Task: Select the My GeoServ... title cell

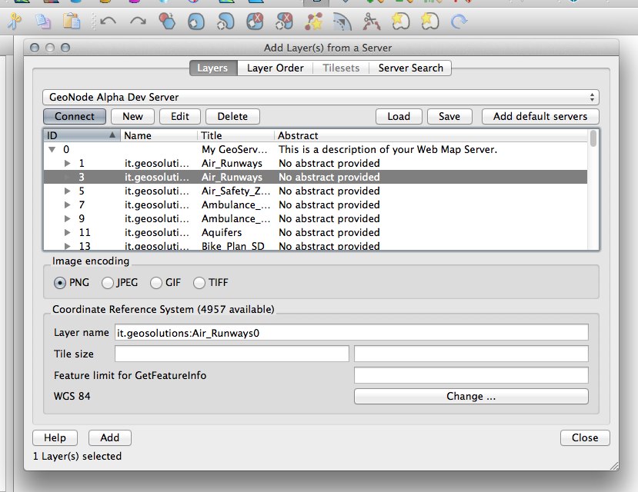Action: 235,149
